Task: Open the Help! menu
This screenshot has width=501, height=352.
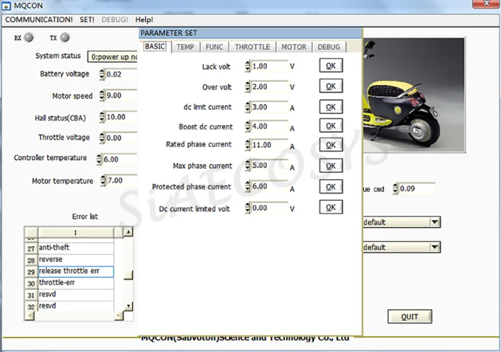Action: click(144, 19)
